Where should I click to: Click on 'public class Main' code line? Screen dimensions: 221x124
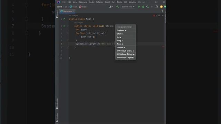81,19
